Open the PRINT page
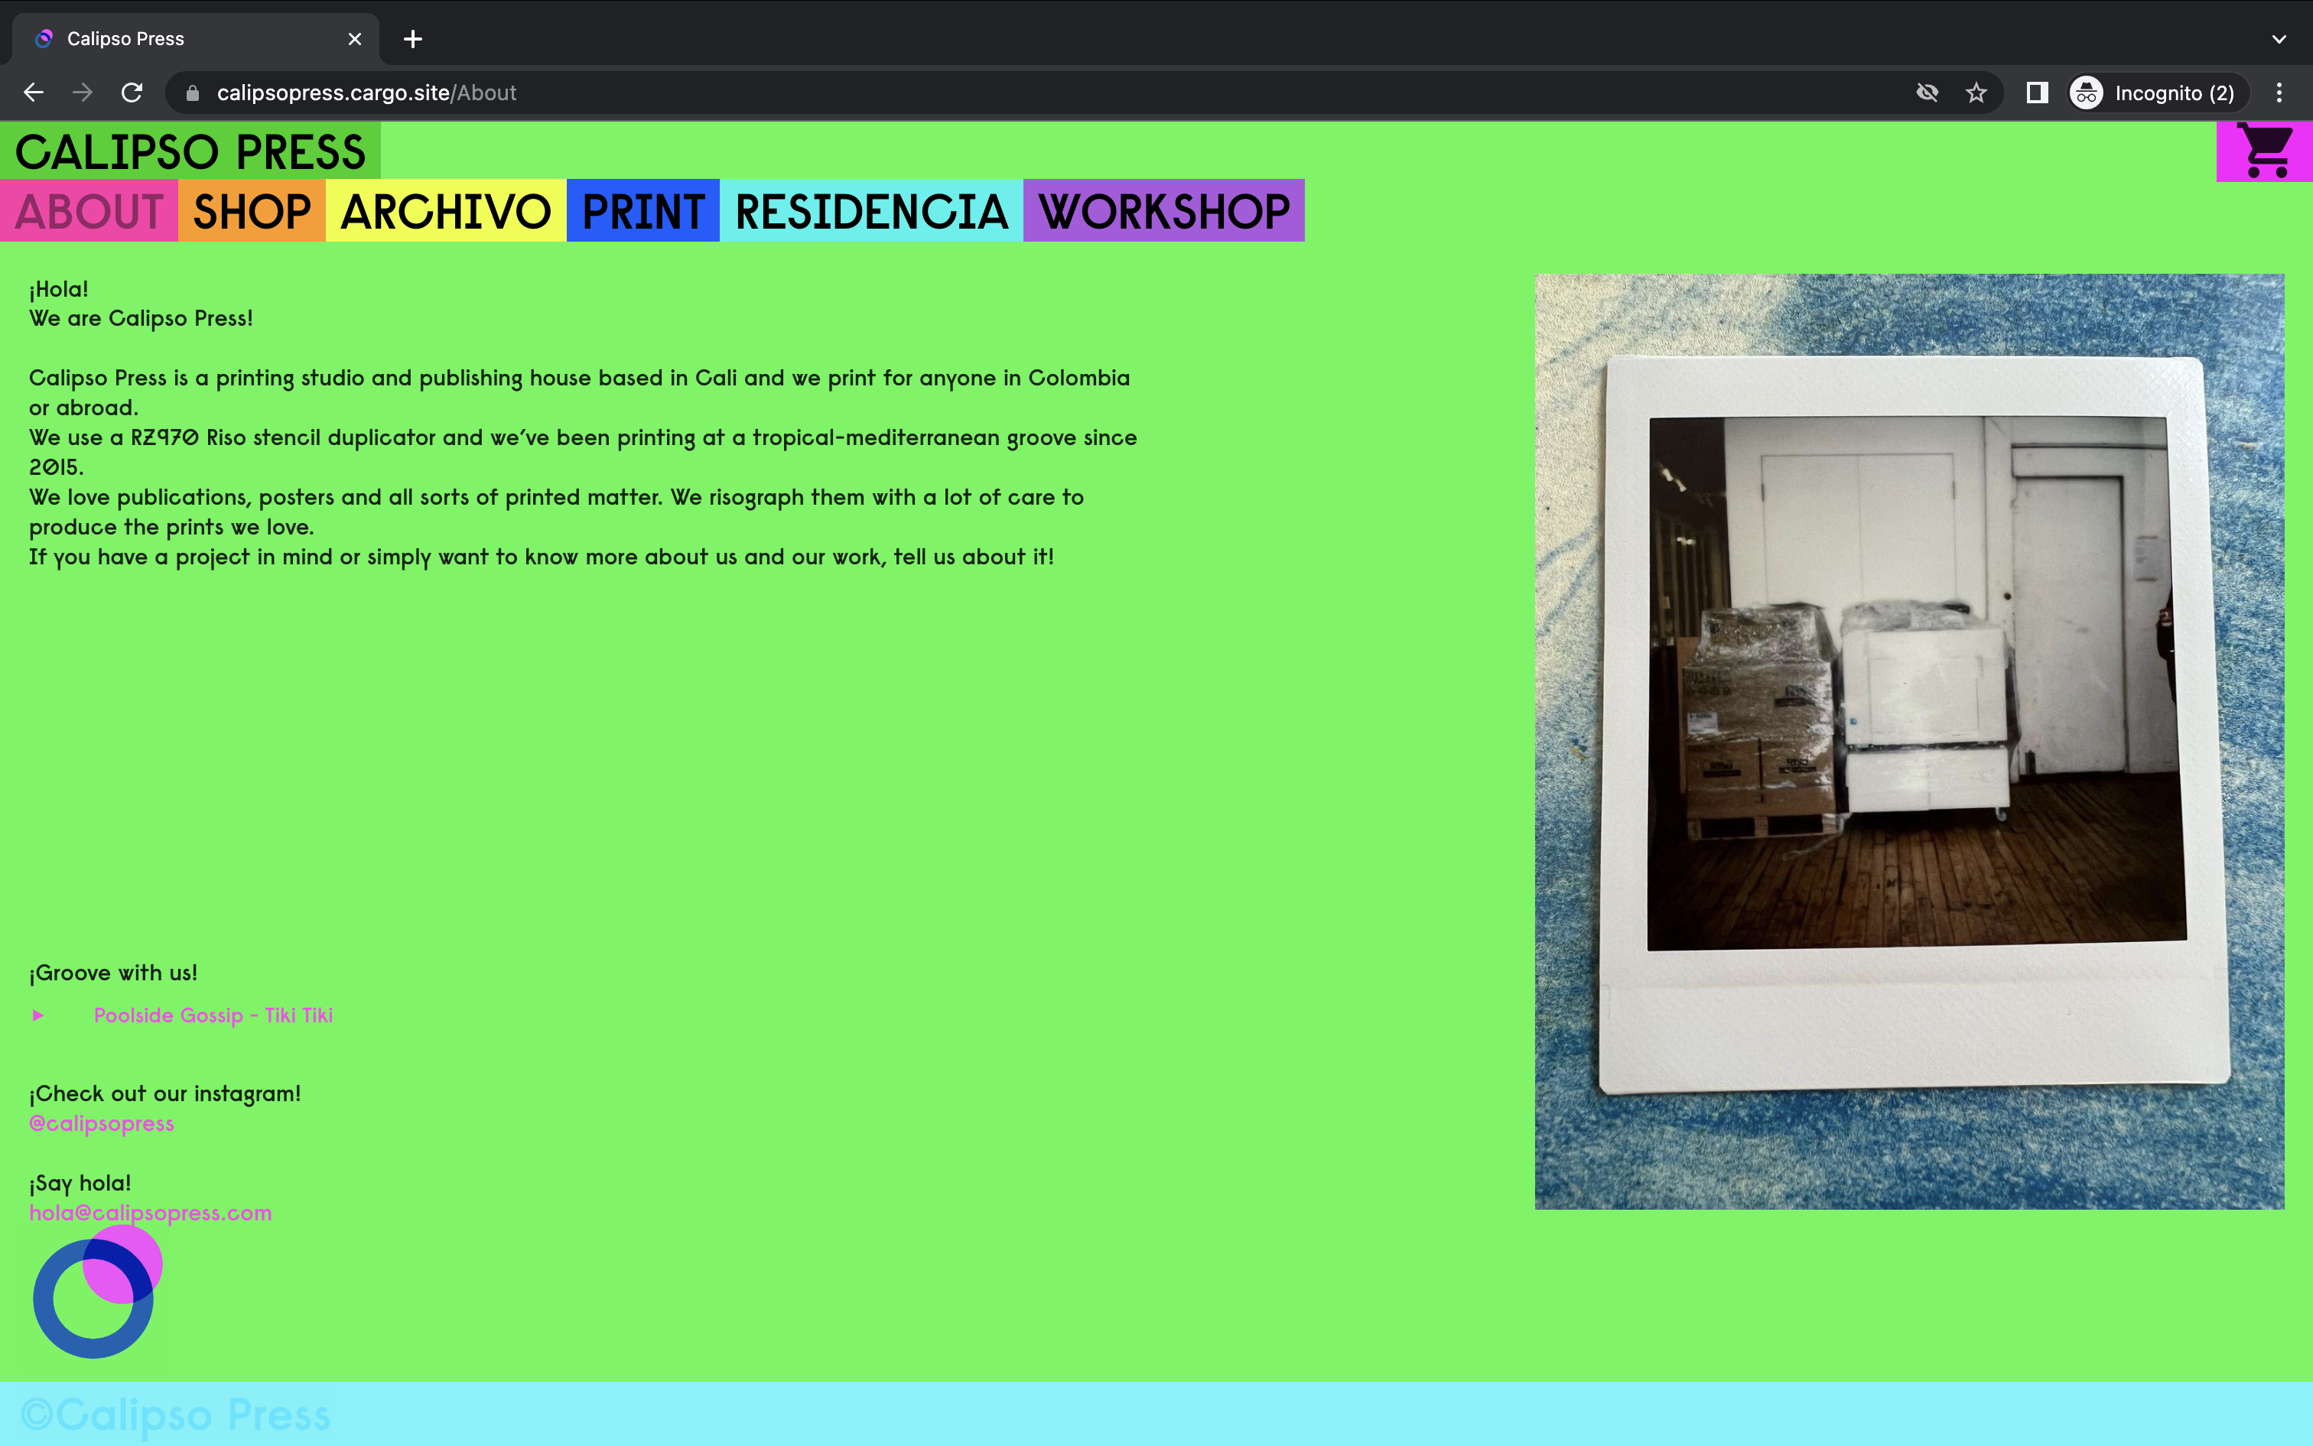 [644, 211]
